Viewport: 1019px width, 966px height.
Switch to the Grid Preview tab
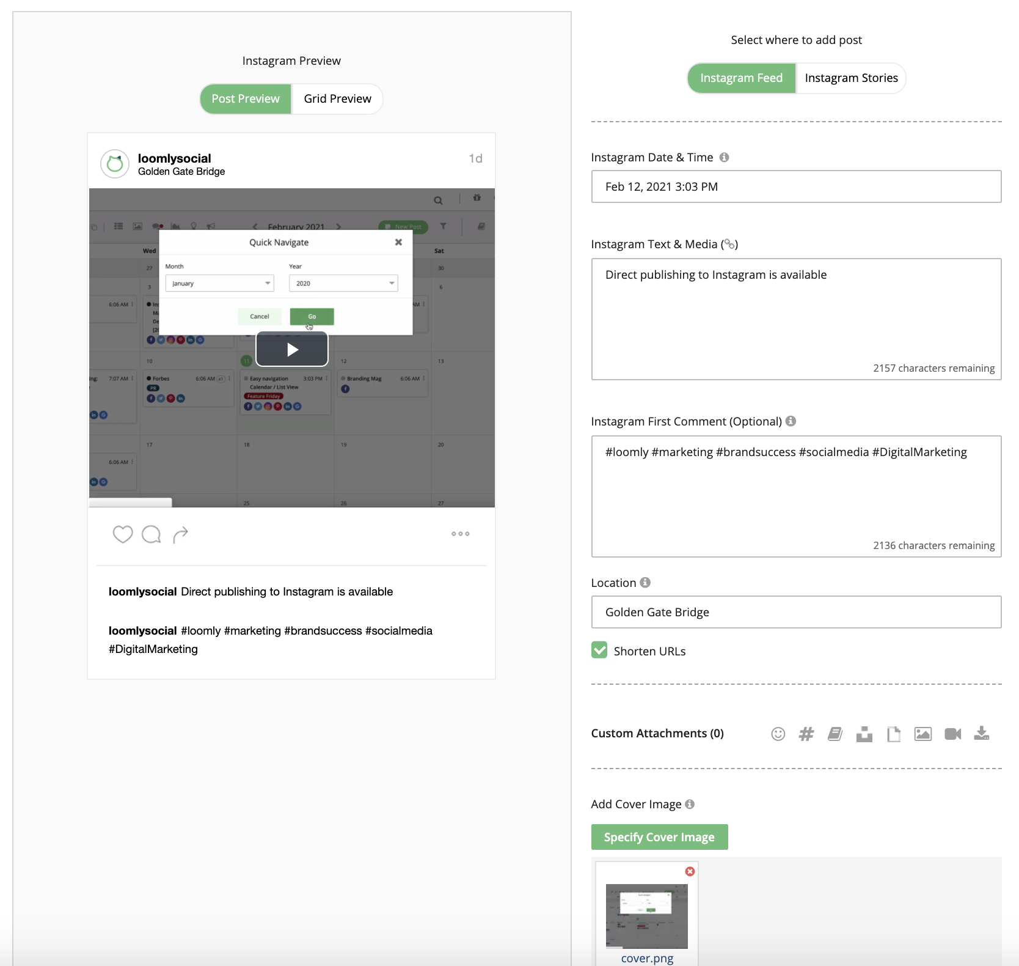[x=337, y=99]
